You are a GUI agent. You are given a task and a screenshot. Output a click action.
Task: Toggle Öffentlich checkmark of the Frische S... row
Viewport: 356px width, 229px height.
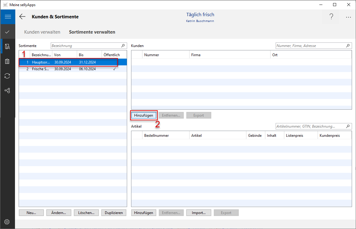pyautogui.click(x=114, y=69)
